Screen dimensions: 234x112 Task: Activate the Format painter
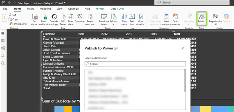coord(18,24)
